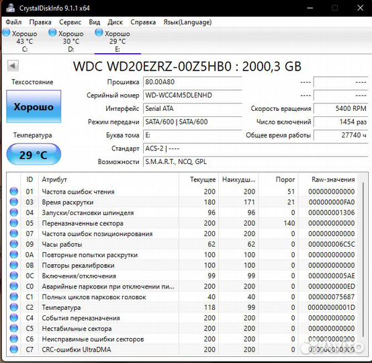Click the CrystalDiskInfo app icon in title bar
Screen dimensions: 372x363
point(10,8)
